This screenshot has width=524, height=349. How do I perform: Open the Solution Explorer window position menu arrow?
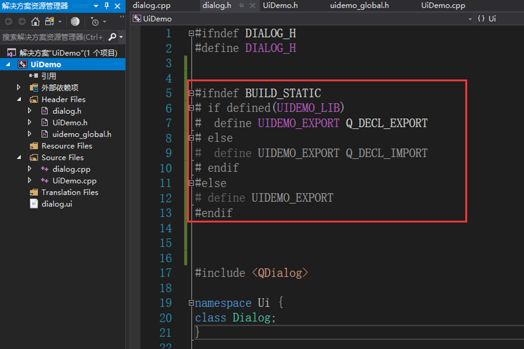click(96, 6)
